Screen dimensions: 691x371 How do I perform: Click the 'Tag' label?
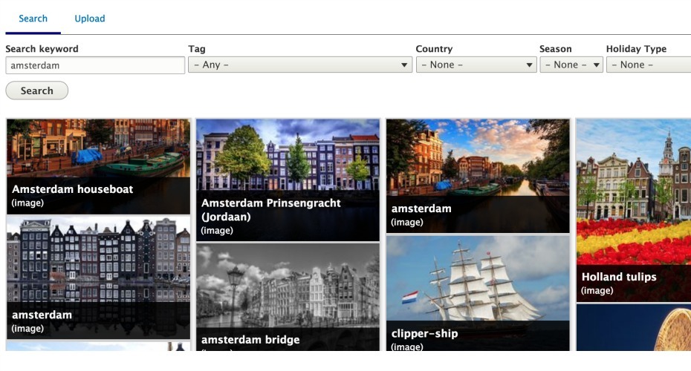tap(197, 49)
